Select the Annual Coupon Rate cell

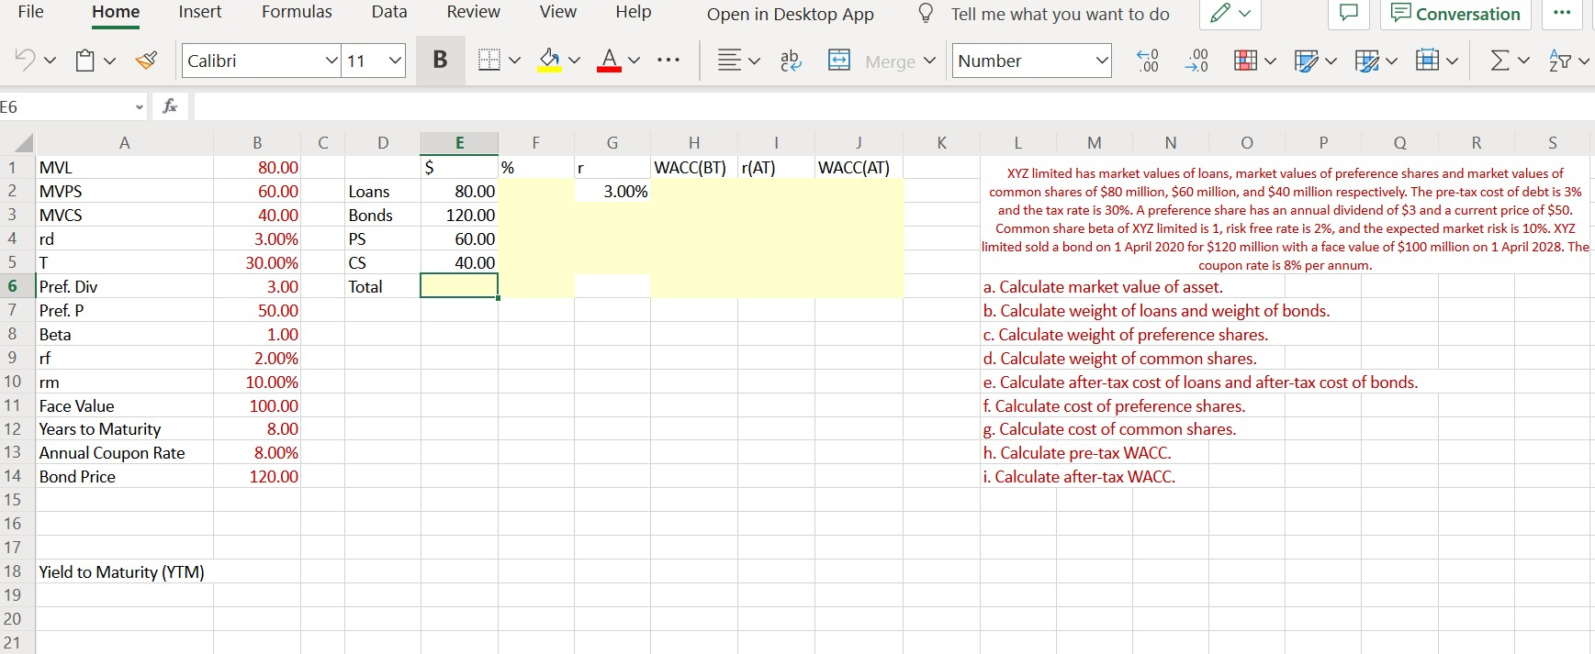click(x=125, y=452)
